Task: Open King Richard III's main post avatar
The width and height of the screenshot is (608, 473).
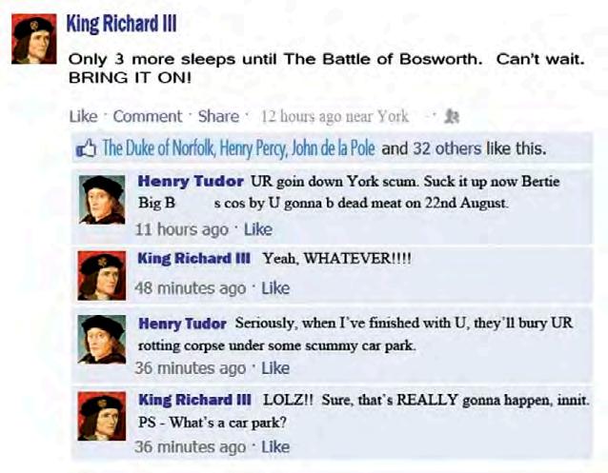Action: pos(34,38)
